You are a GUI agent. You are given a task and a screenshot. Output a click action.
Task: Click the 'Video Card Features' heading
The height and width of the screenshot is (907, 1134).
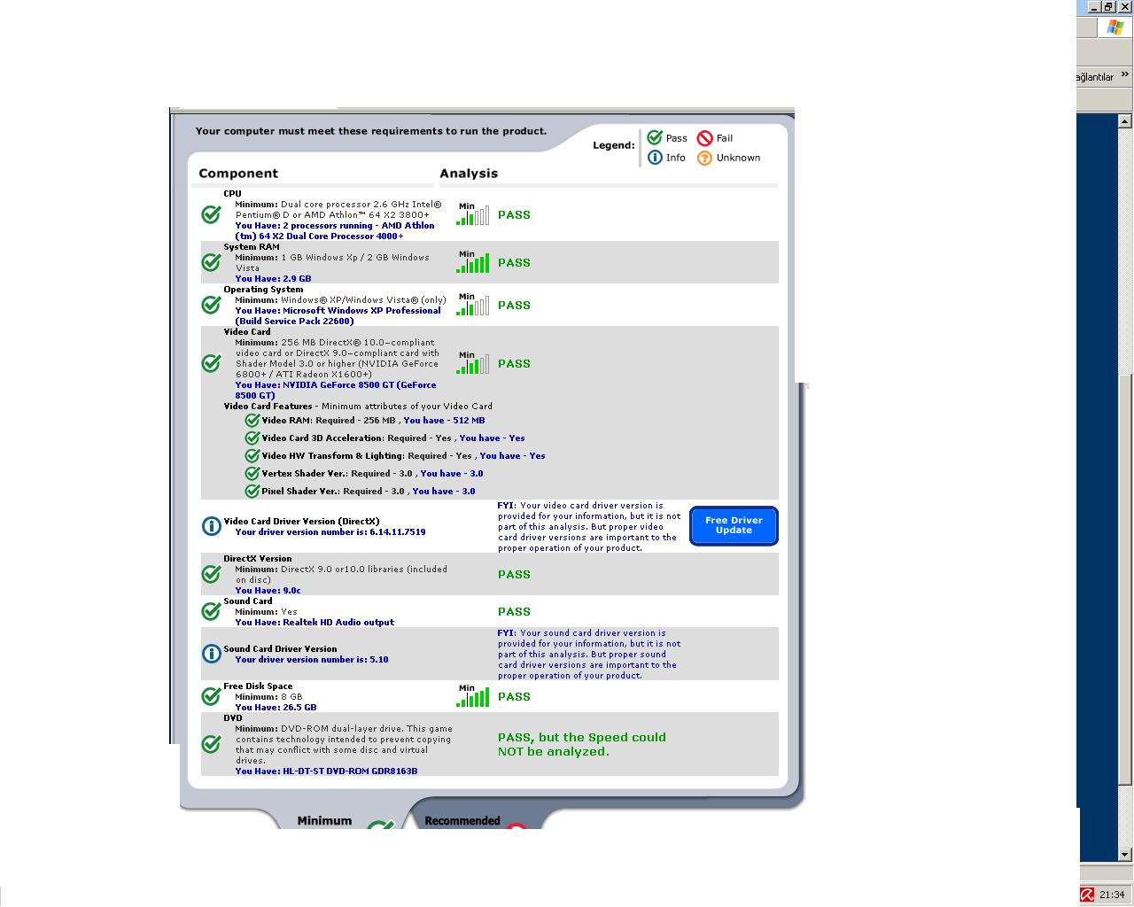click(268, 406)
